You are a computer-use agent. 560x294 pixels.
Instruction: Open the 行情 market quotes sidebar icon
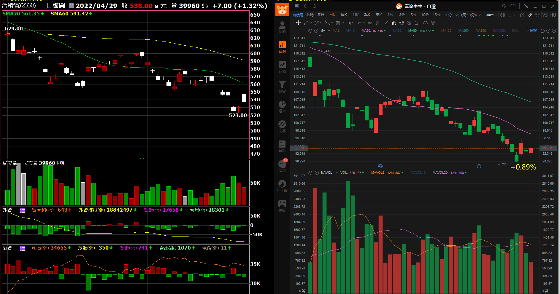click(282, 67)
